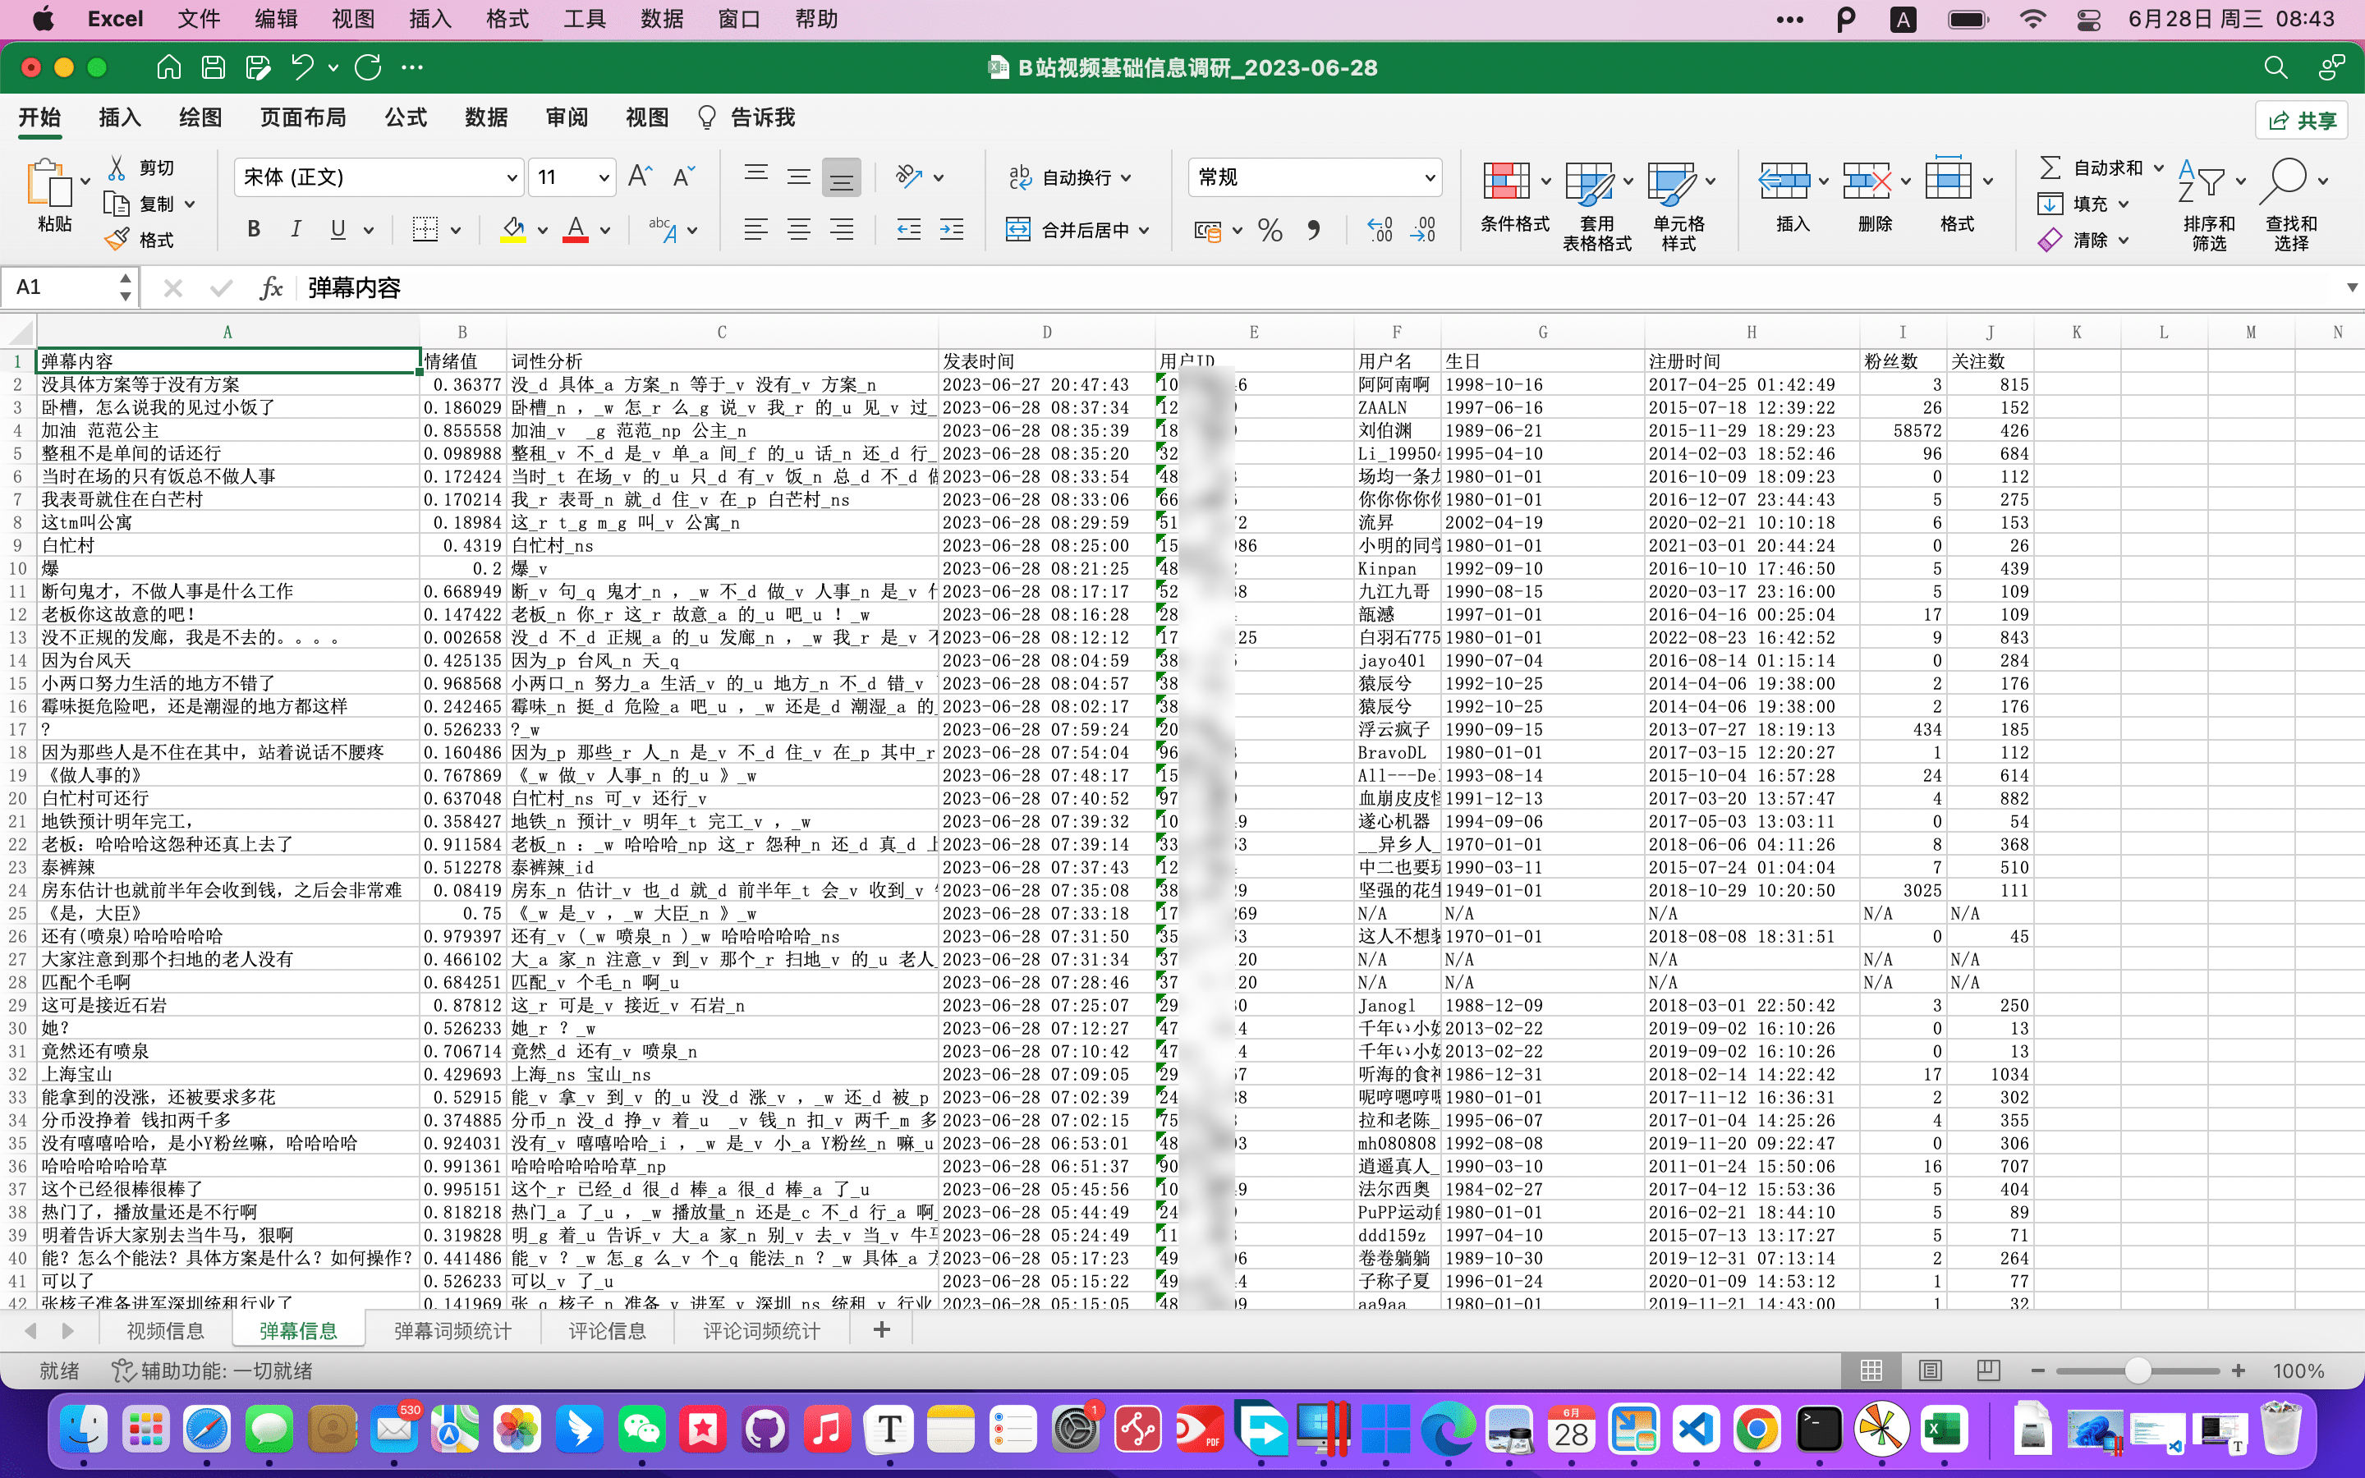Switch to 评论信息 sheet tab

click(x=607, y=1330)
